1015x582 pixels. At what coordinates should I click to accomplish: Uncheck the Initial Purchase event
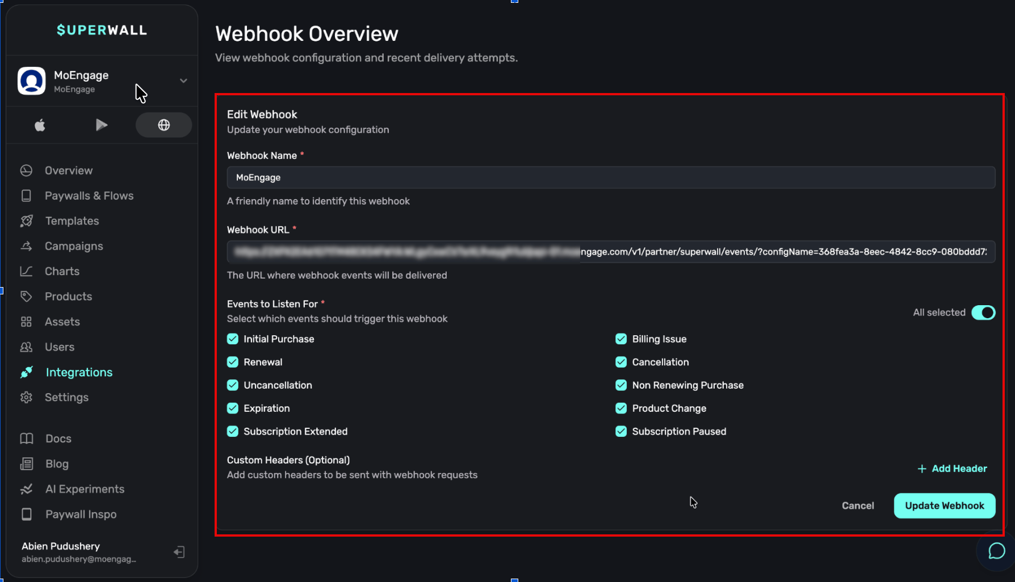[x=233, y=339]
